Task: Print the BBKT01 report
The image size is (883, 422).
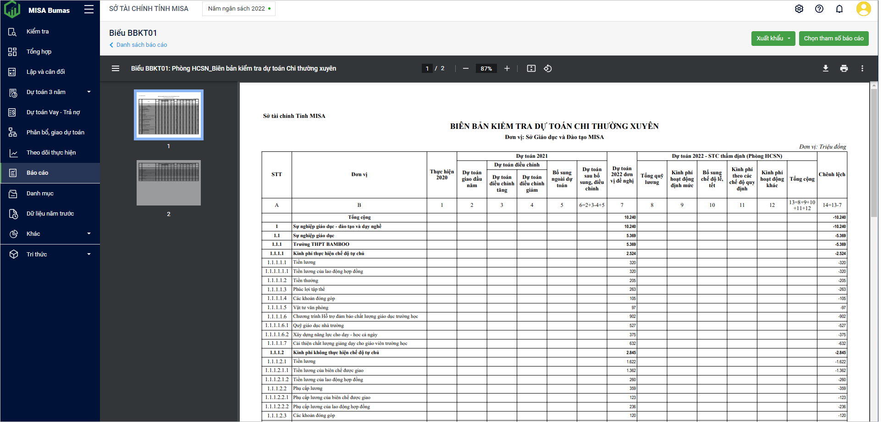Action: [x=844, y=68]
